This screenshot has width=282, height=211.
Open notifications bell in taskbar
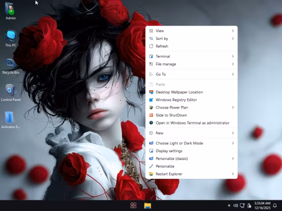[275, 205]
